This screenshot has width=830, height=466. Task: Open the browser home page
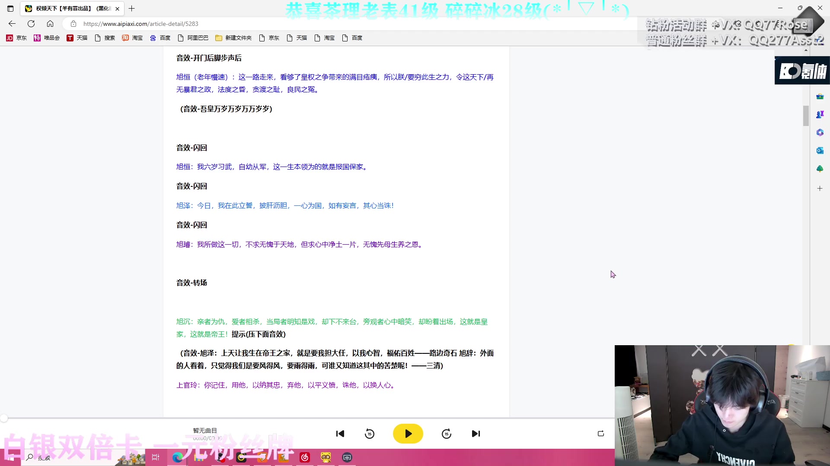click(x=50, y=24)
